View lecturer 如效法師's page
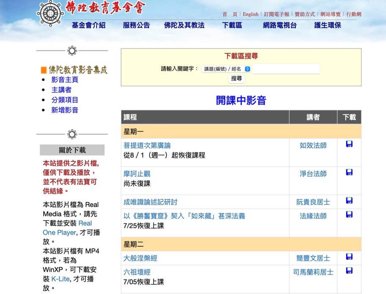Viewport: 386px width, 294px height. (x=313, y=145)
